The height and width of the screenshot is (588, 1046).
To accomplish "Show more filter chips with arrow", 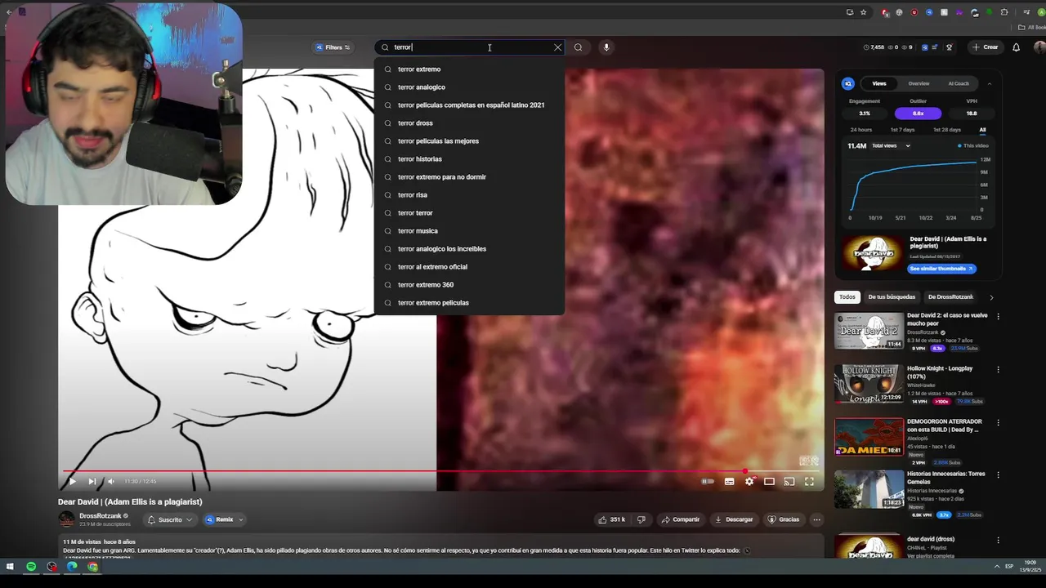I will point(991,297).
